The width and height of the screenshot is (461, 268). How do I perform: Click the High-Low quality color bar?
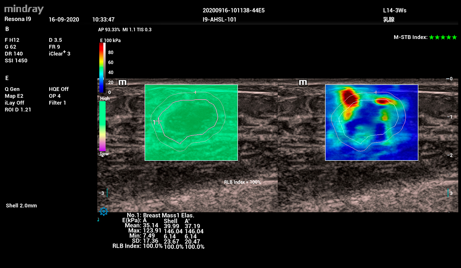coord(103,126)
